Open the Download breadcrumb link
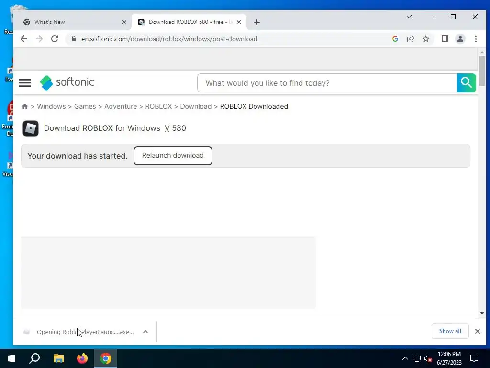 [196, 106]
